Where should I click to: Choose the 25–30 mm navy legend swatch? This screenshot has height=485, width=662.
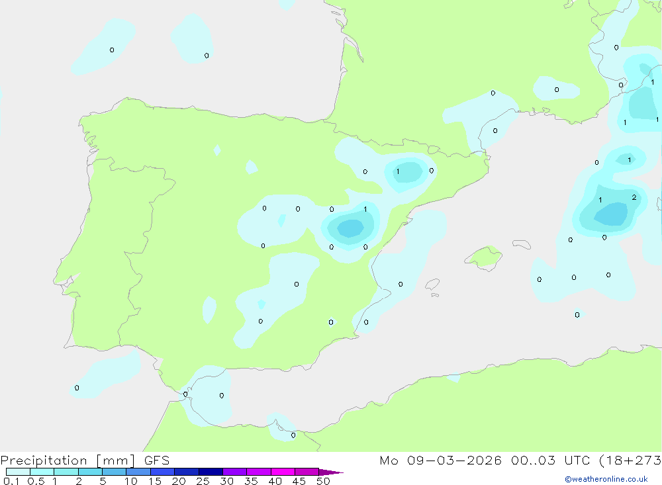[211, 472]
